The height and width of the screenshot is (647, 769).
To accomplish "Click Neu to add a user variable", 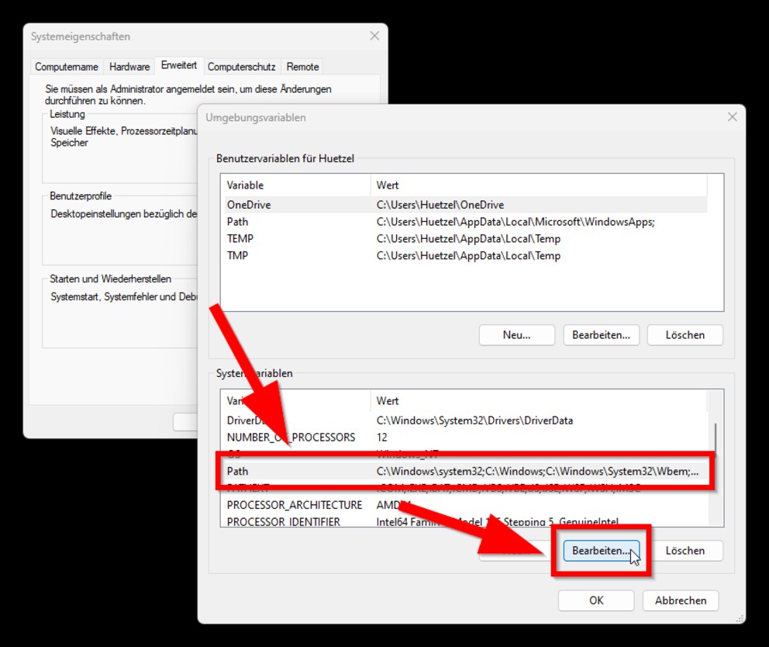I will (x=516, y=334).
